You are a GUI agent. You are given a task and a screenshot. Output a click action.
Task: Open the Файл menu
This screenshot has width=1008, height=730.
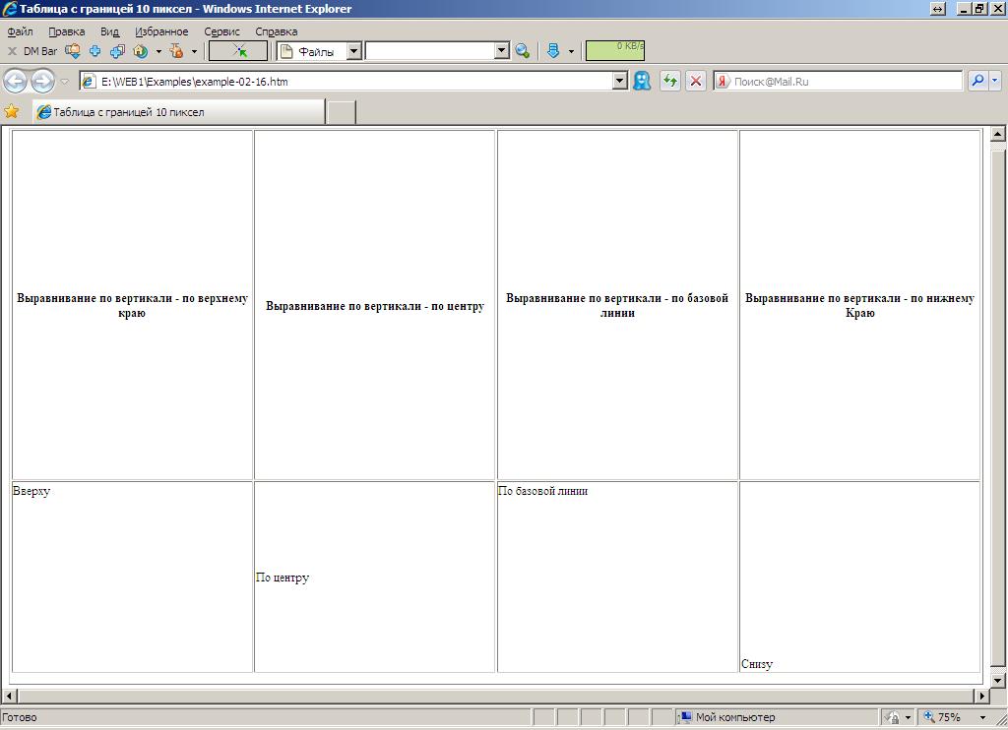tap(20, 31)
